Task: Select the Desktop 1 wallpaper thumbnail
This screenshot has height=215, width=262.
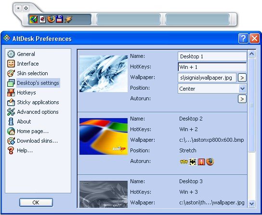Action: (x=104, y=74)
